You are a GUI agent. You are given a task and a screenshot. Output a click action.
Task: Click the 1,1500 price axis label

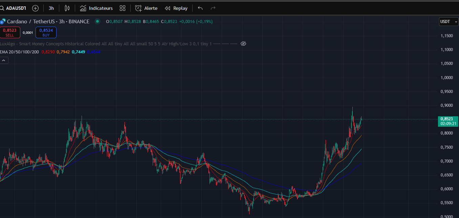pyautogui.click(x=446, y=35)
